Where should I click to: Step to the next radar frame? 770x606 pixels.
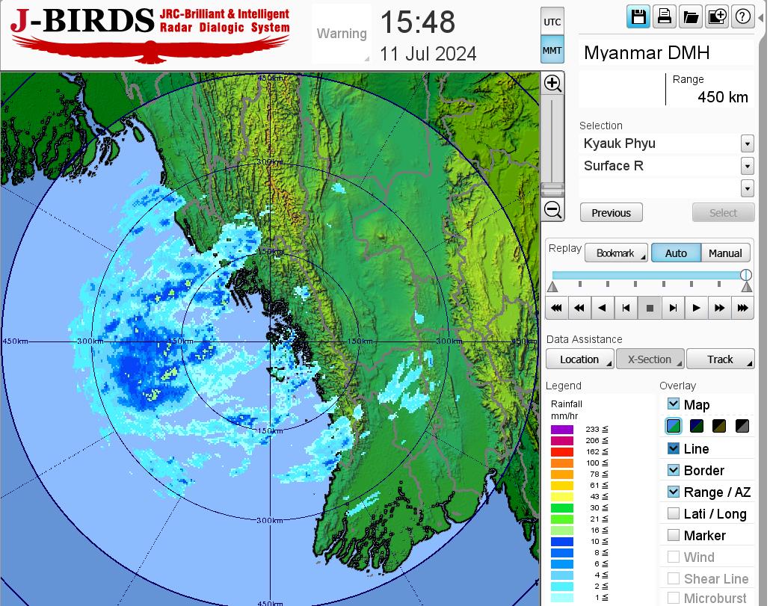point(673,307)
